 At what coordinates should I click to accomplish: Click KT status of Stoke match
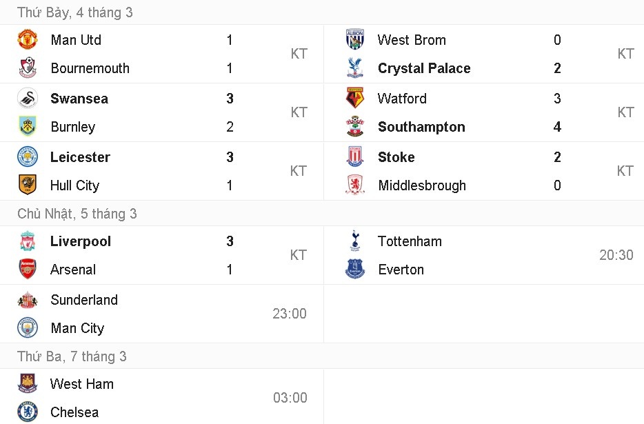pos(625,171)
